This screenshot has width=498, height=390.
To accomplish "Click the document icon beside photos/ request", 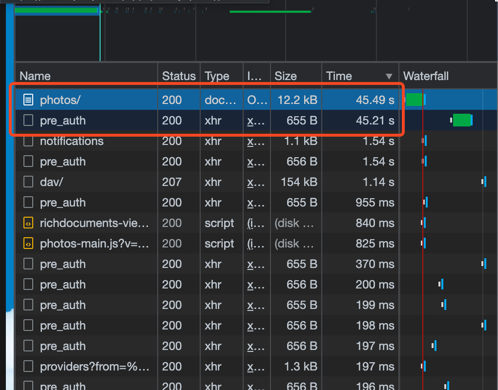I will [x=28, y=99].
